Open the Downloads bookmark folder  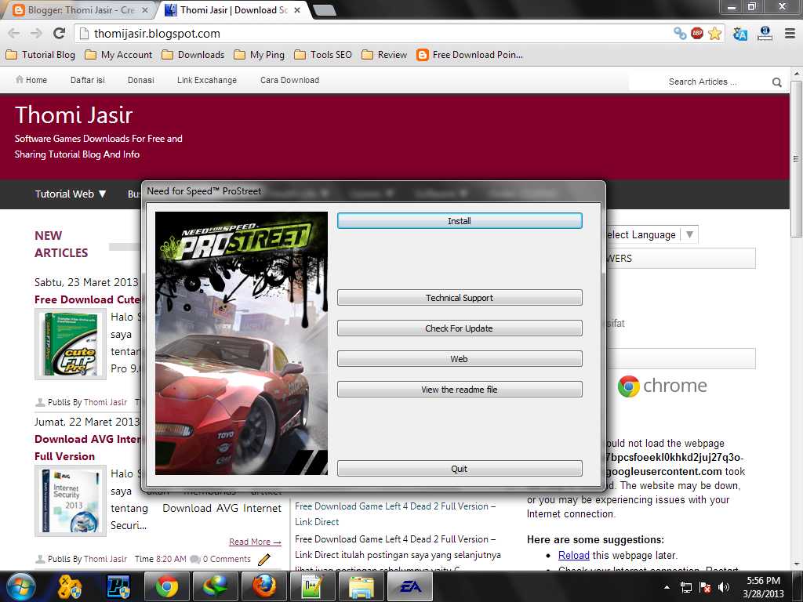[193, 55]
